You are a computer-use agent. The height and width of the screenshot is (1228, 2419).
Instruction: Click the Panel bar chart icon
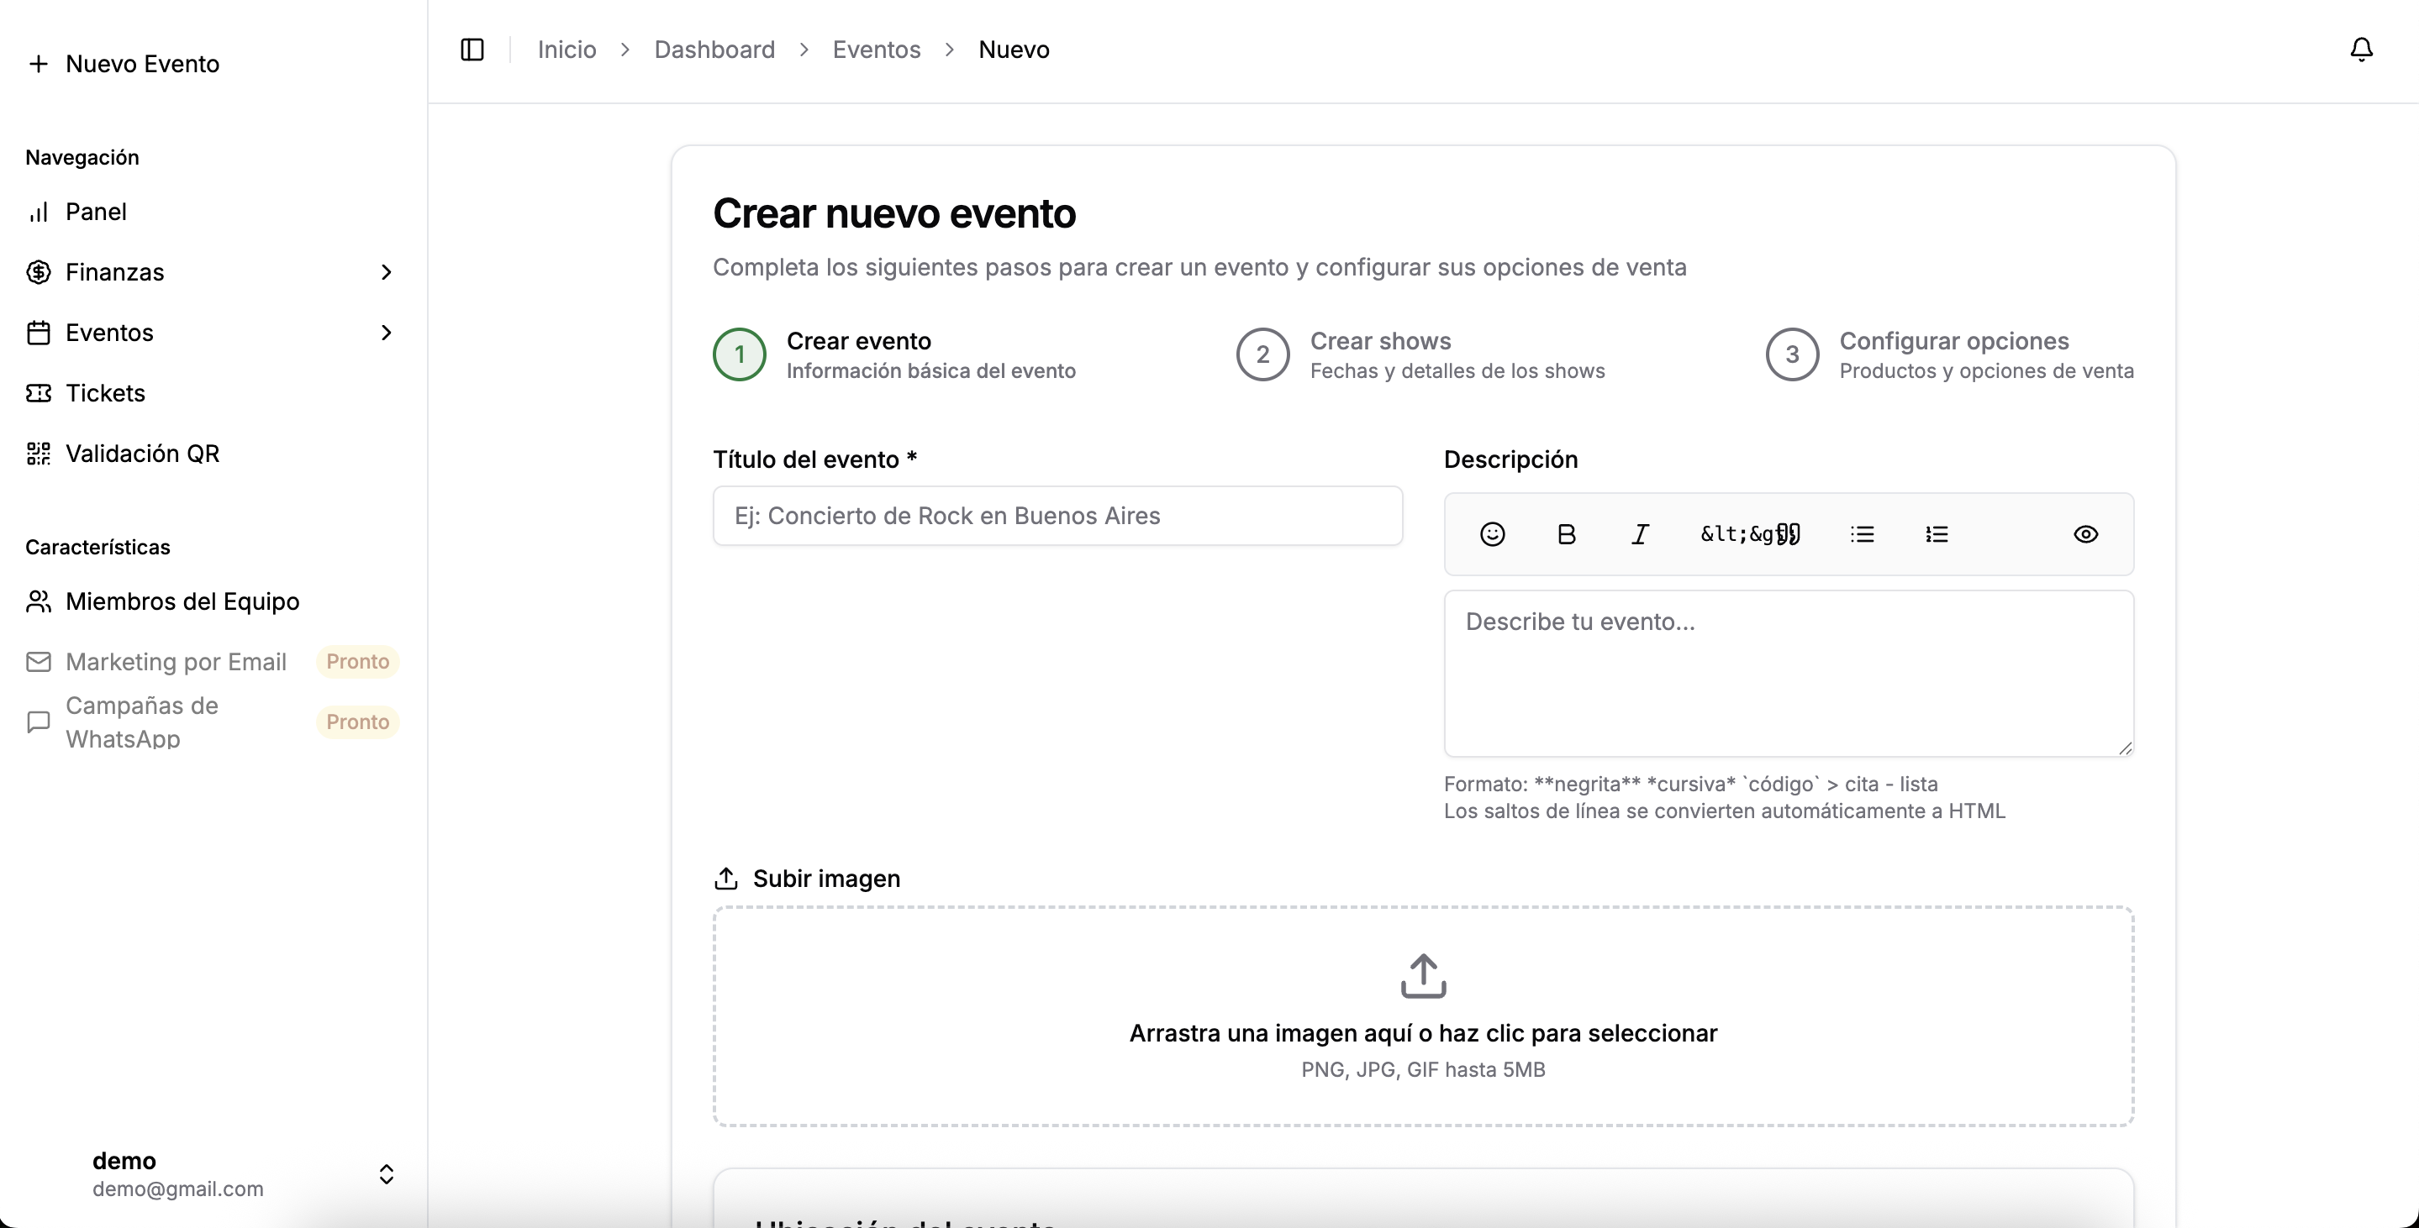click(x=39, y=212)
